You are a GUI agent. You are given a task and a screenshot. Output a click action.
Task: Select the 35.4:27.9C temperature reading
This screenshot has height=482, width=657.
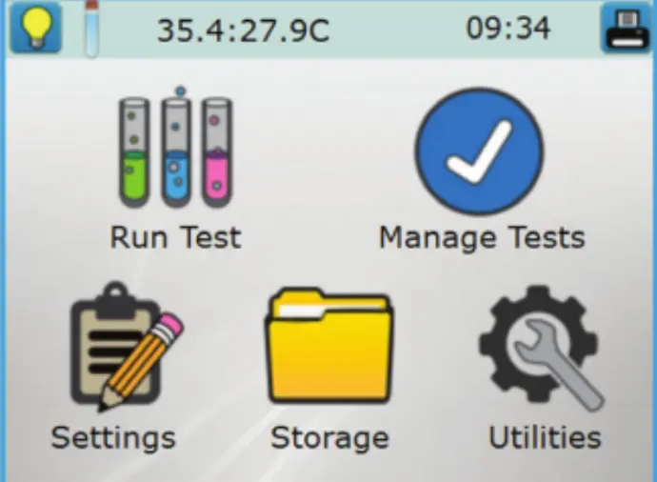click(x=243, y=30)
